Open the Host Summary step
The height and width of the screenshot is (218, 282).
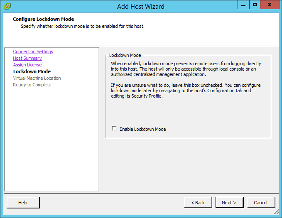(x=27, y=58)
